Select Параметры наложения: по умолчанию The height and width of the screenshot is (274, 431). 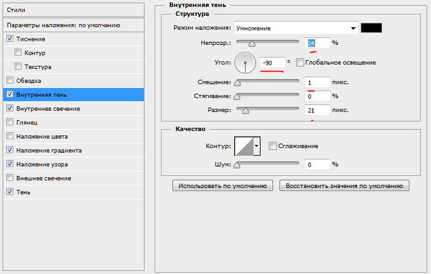[x=63, y=25]
